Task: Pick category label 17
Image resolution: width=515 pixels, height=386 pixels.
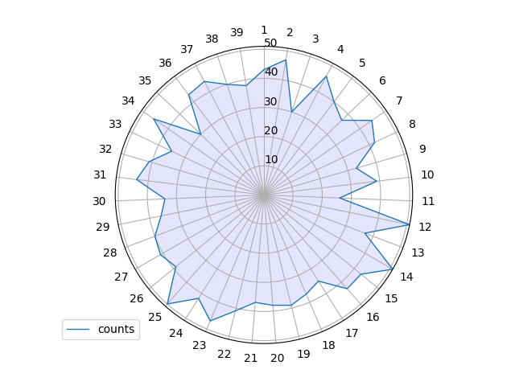Action: (352, 334)
